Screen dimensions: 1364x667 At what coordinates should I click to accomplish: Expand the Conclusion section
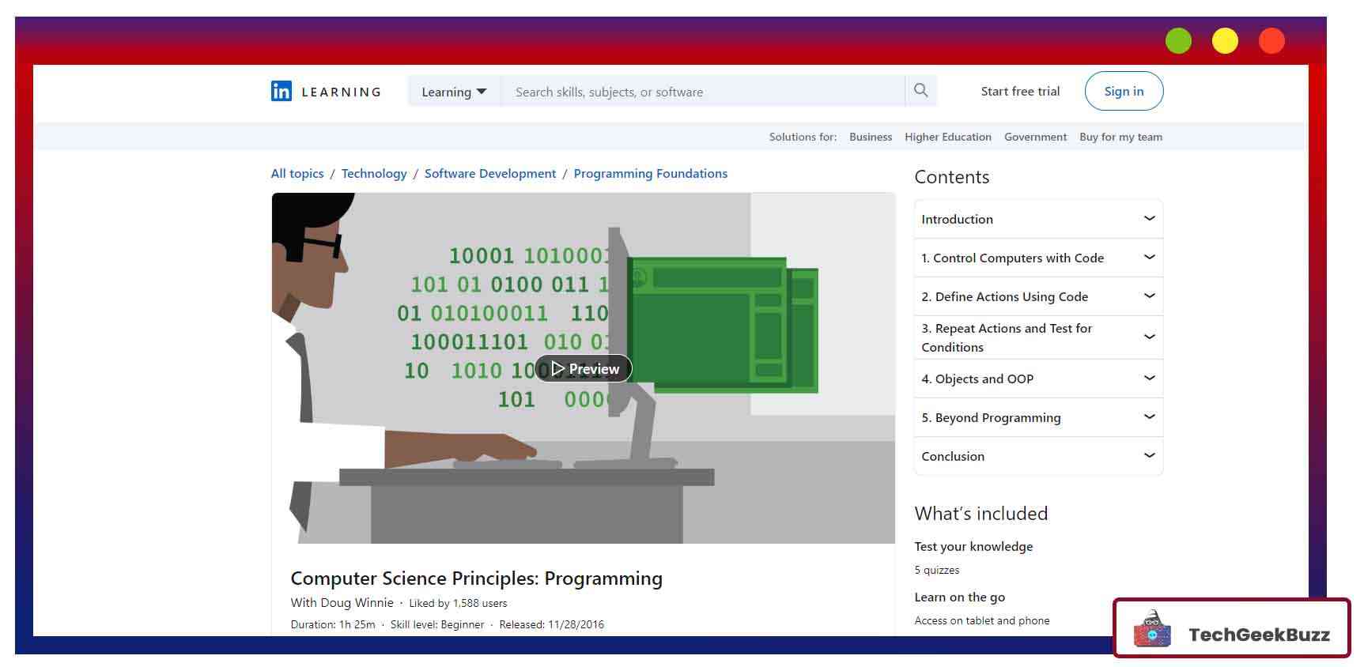coord(1038,456)
